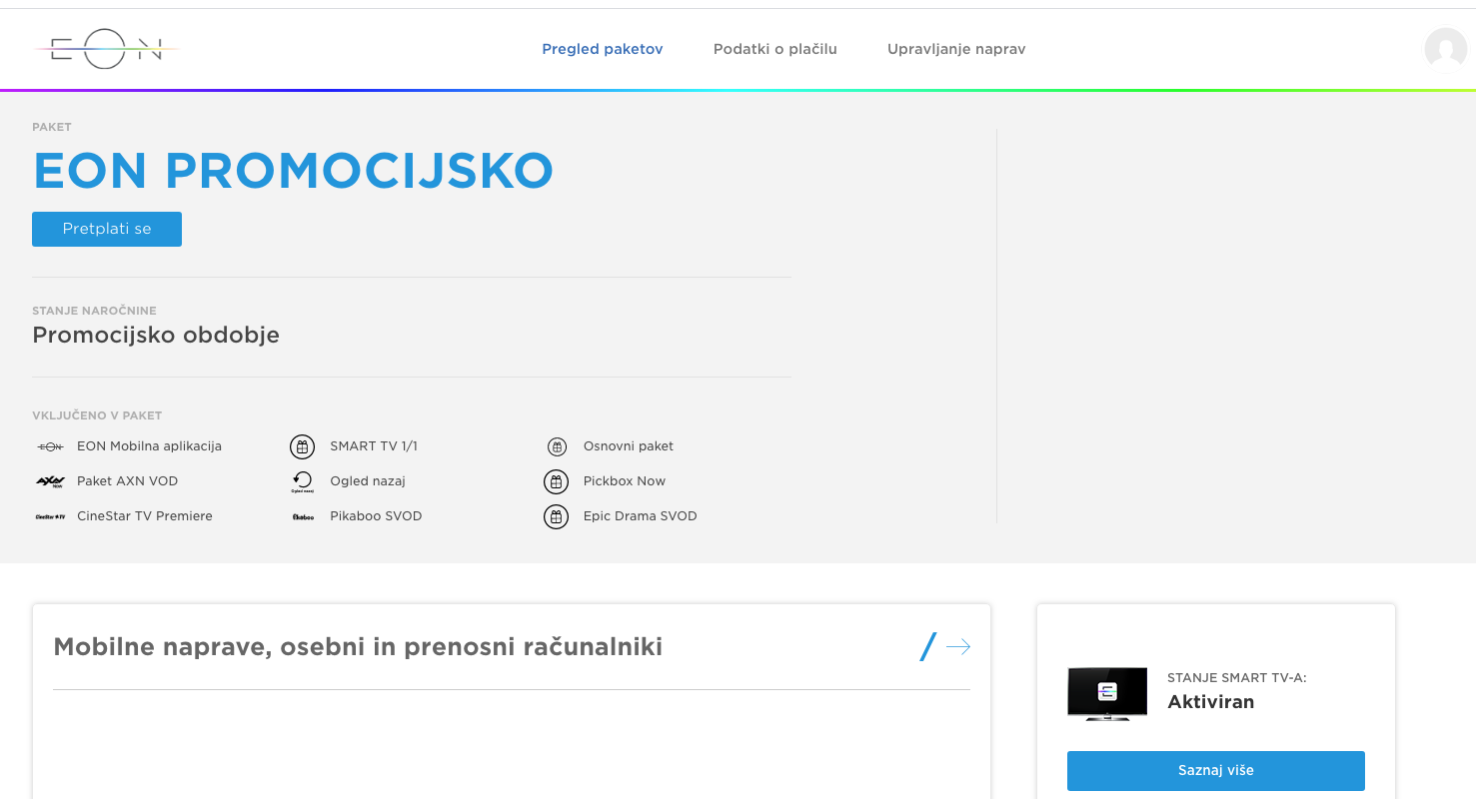Screen dimensions: 1476x799
Task: Click the arrow icon in Mobilne naprave card
Action: pos(957,647)
